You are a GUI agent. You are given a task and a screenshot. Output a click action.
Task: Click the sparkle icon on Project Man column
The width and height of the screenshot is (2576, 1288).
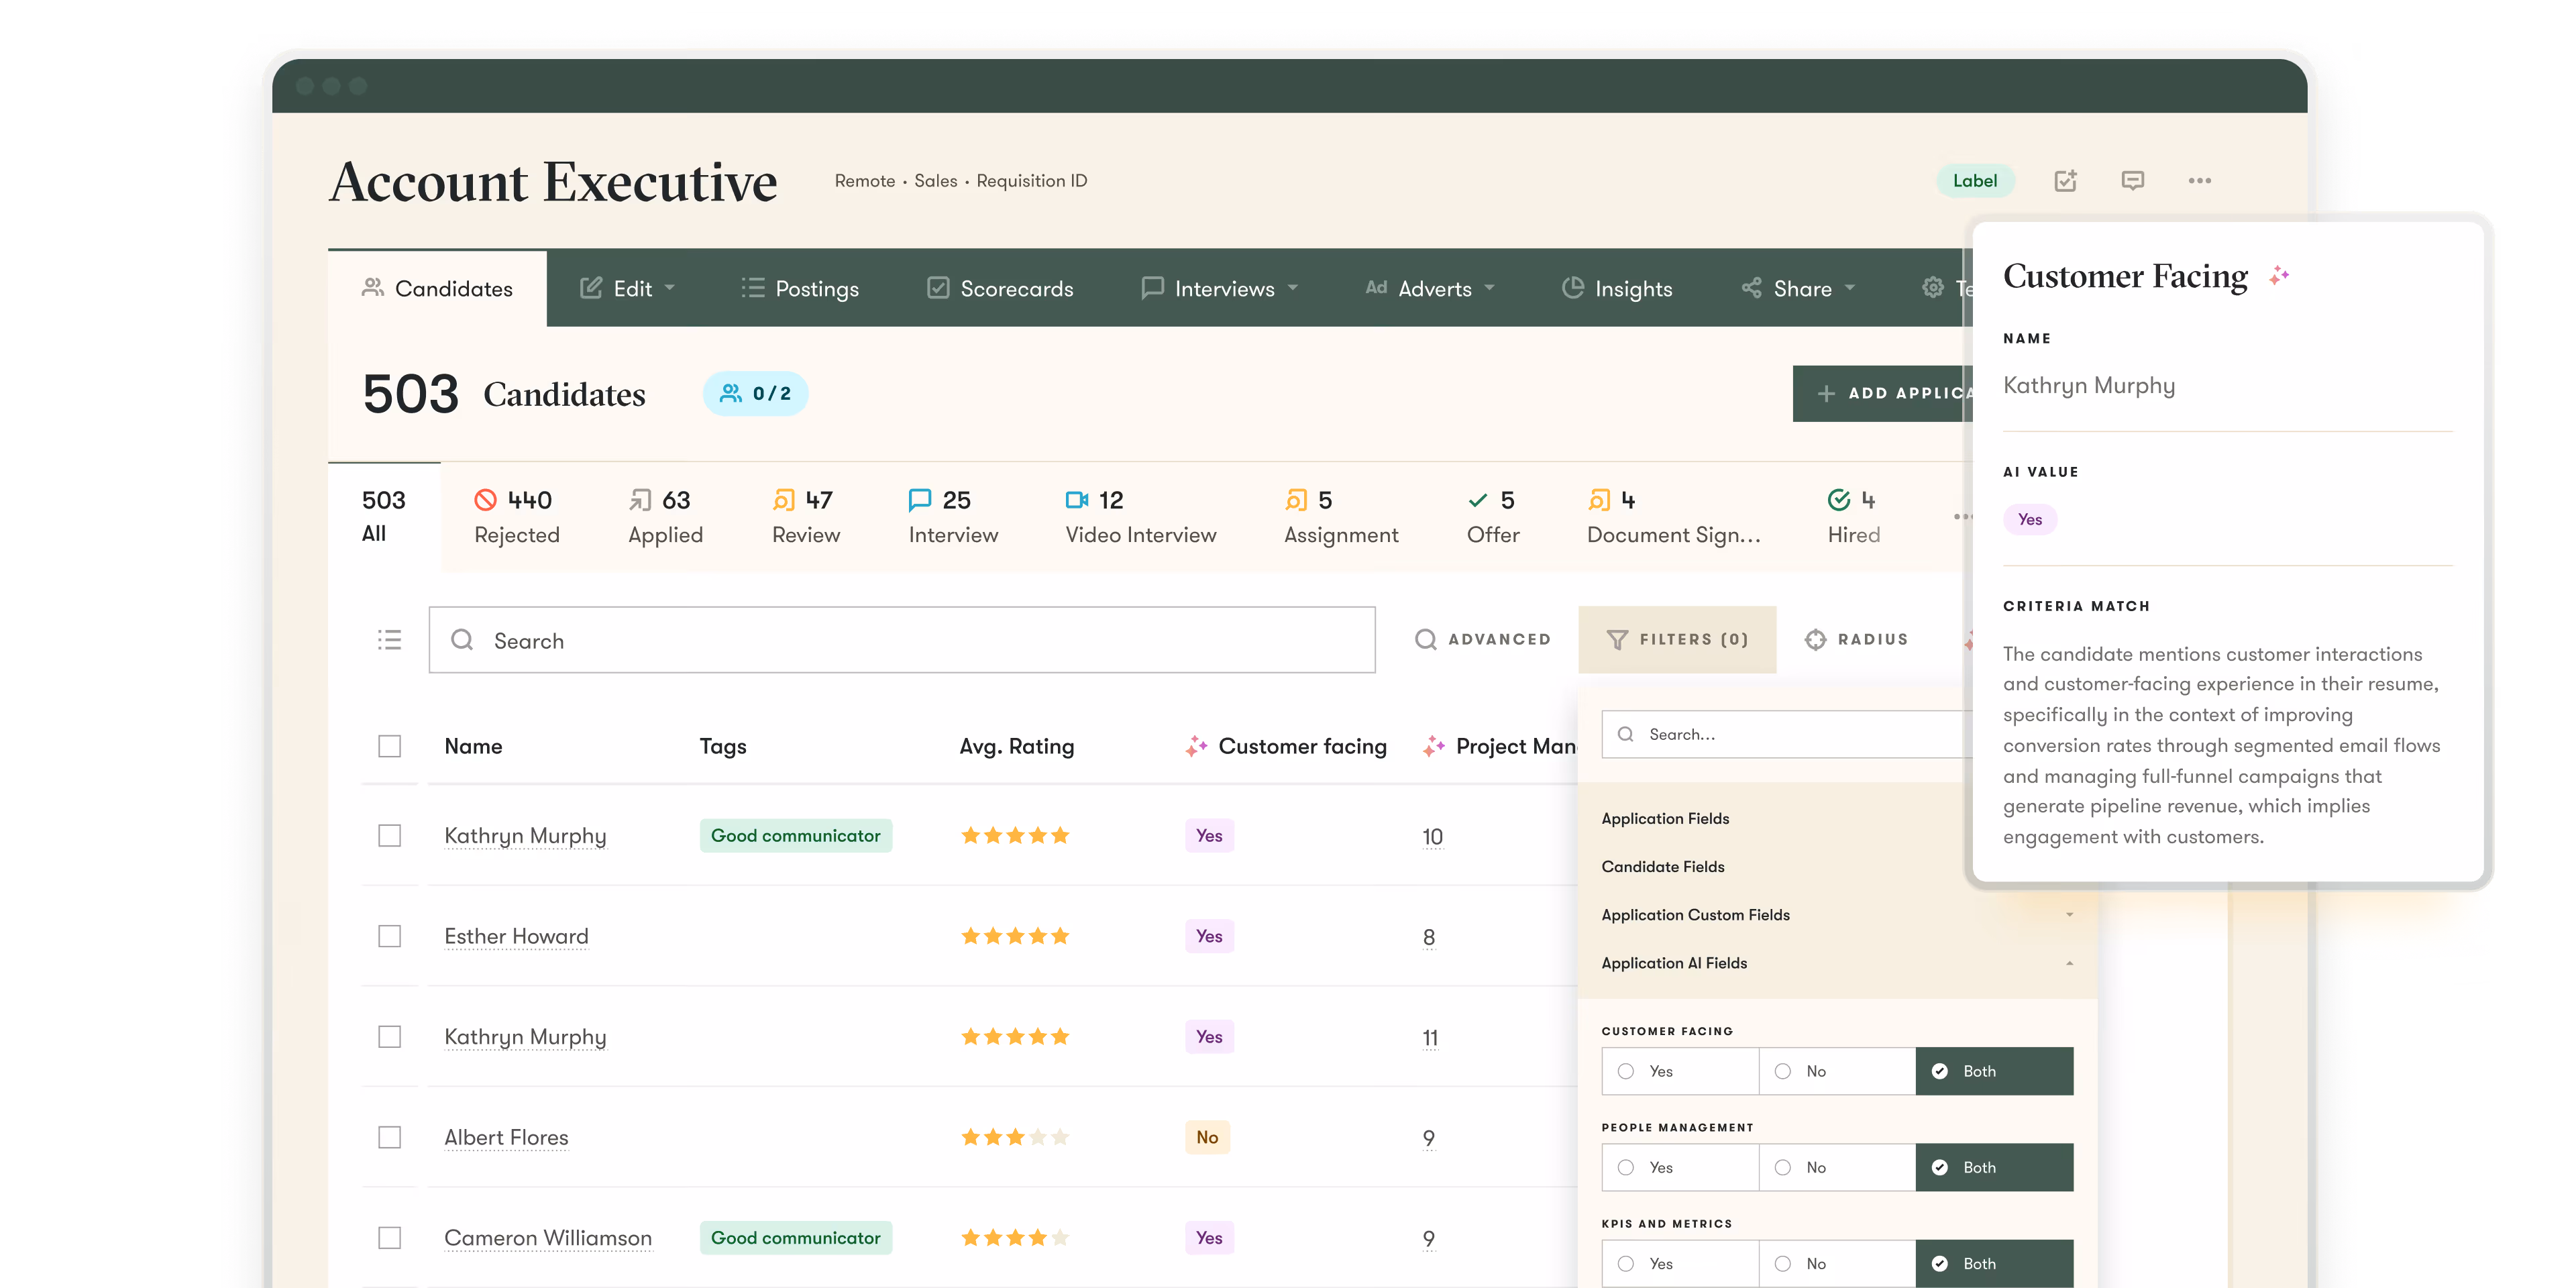(x=1434, y=746)
